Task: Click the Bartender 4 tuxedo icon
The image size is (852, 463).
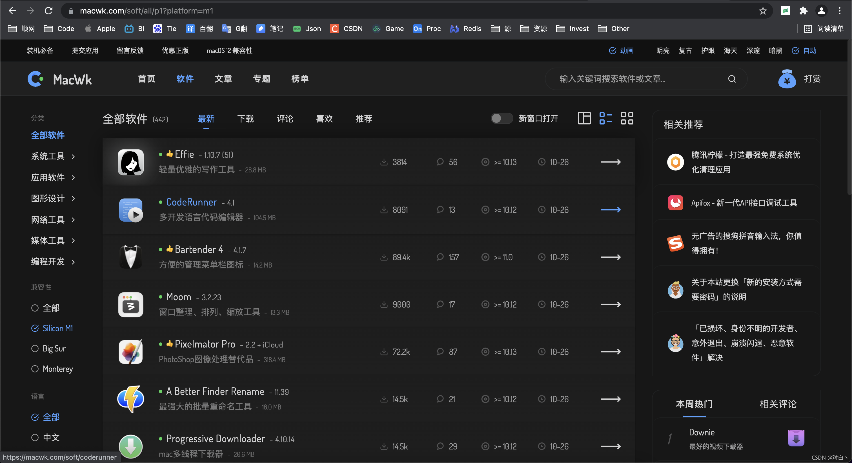Action: click(x=131, y=257)
